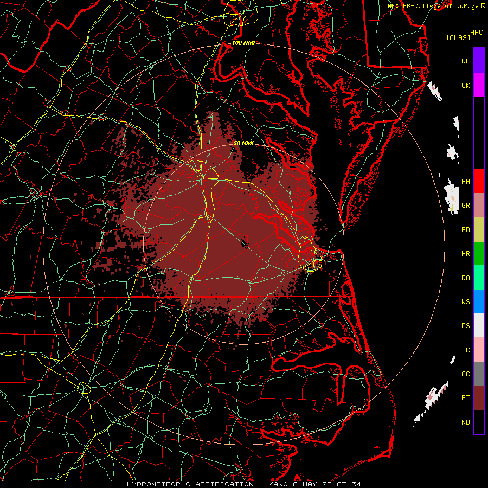Click the ND legend label
This screenshot has height=488, width=488.
465,422
